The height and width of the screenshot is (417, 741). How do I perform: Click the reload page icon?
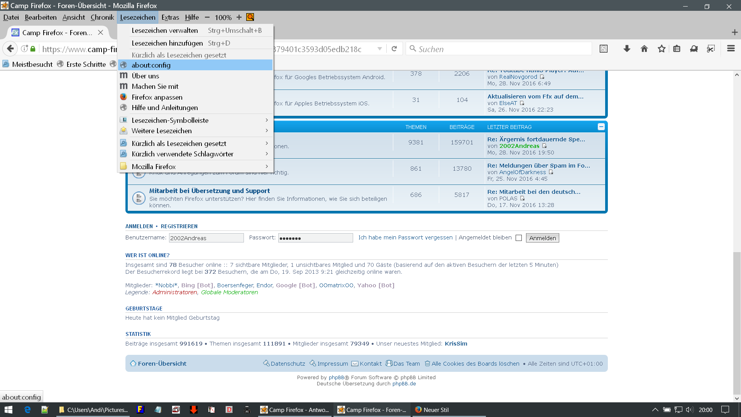click(x=394, y=49)
